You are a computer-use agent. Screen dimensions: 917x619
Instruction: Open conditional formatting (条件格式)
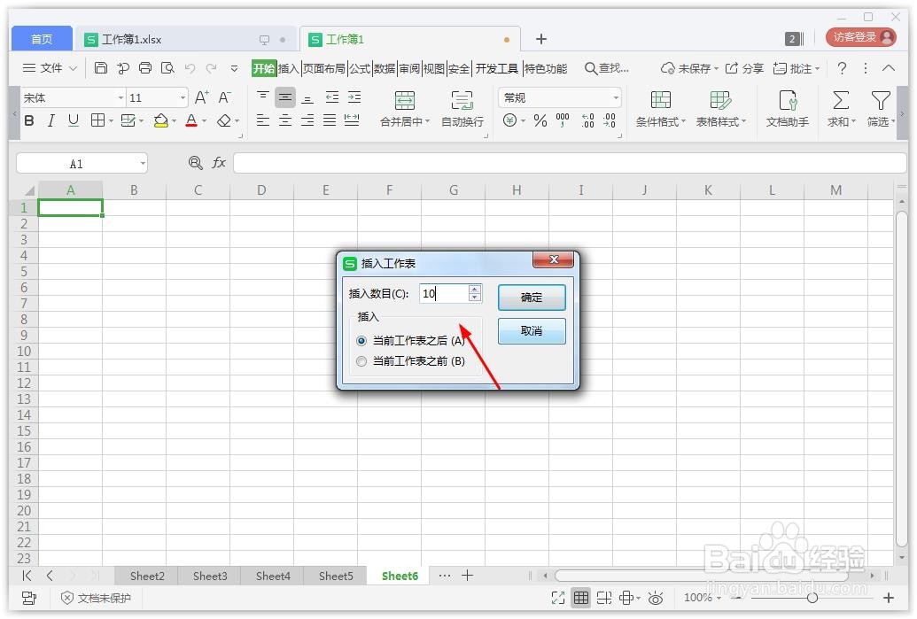(659, 108)
